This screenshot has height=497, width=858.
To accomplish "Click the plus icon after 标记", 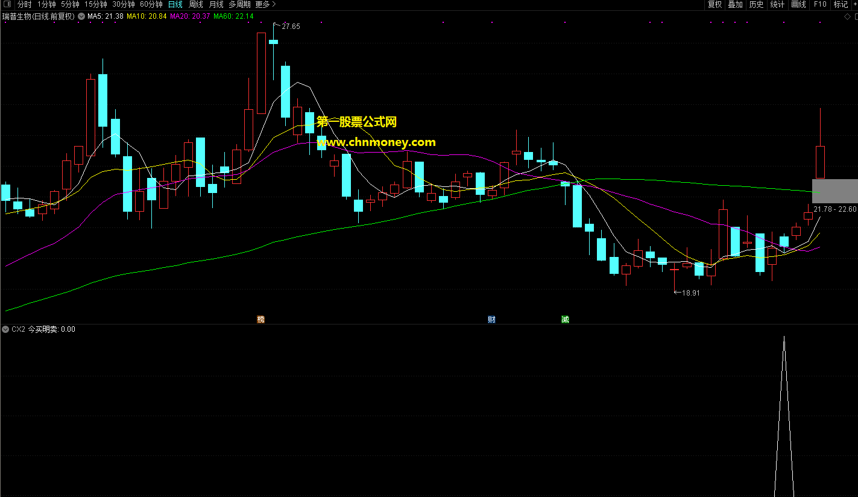I will pos(854,4).
